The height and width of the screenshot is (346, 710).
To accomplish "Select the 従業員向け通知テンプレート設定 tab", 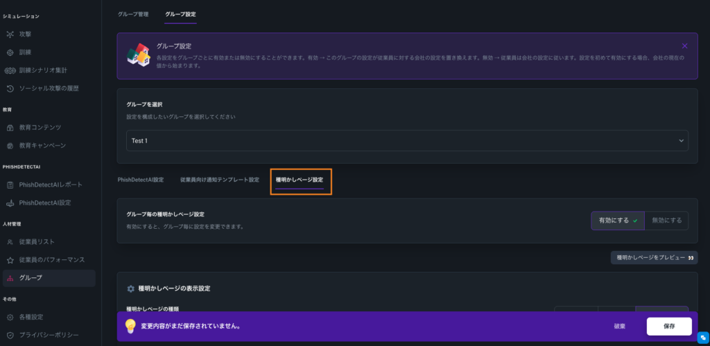I will pos(219,180).
